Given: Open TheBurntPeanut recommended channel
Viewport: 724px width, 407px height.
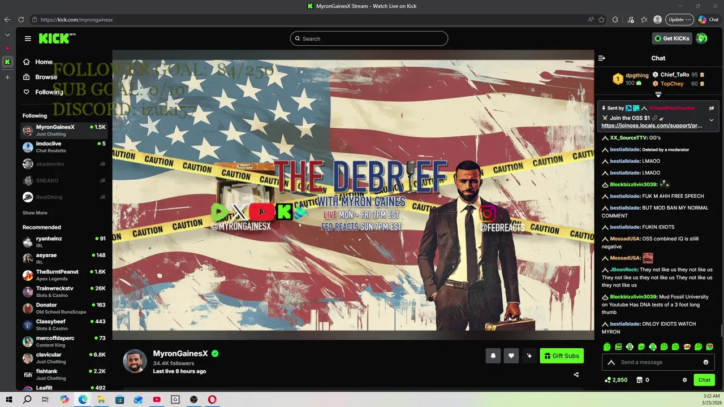Looking at the screenshot, I should click(64, 275).
